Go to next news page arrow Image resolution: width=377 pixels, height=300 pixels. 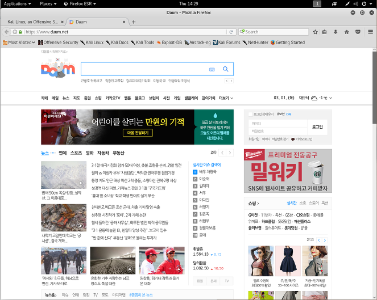pos(230,153)
